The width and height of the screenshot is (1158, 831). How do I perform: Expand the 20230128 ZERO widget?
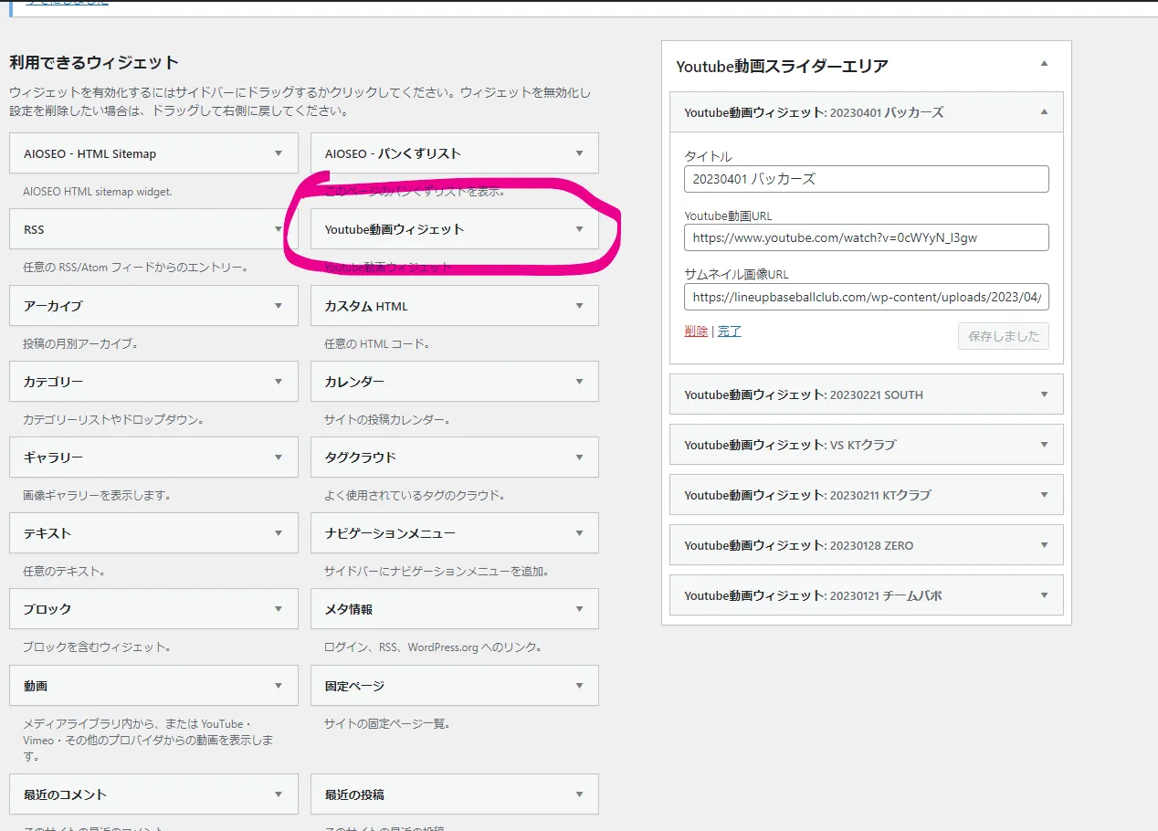pyautogui.click(x=1045, y=545)
